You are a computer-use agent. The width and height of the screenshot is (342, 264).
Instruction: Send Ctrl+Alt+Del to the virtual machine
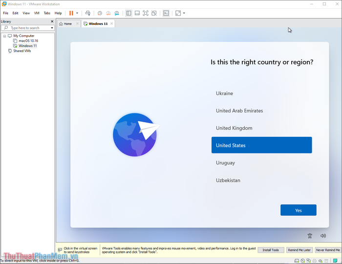pos(87,13)
